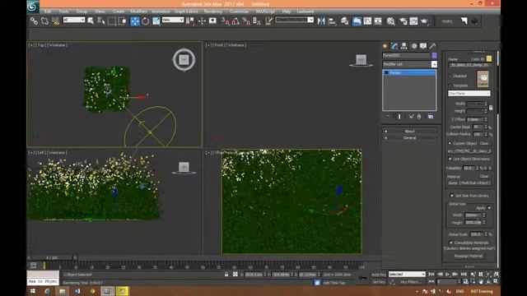Click the time slider at frame 0

coord(52,257)
